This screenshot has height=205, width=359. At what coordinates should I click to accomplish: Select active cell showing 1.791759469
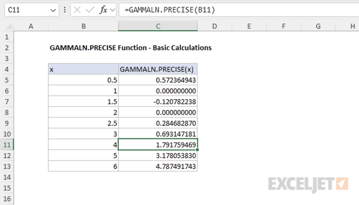(x=158, y=145)
